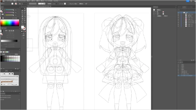Toggle eye of sublayer directly below Layer
This screenshot has width=196, height=110.
pyautogui.click(x=178, y=14)
